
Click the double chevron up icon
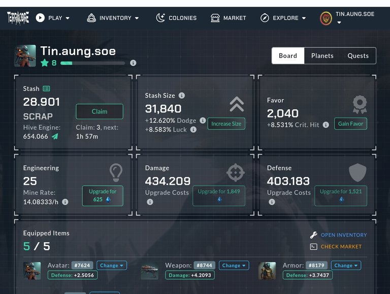click(237, 104)
